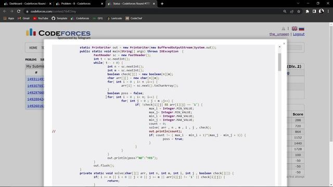
Task: Open the Extensions puzzle icon
Action: 308,11
